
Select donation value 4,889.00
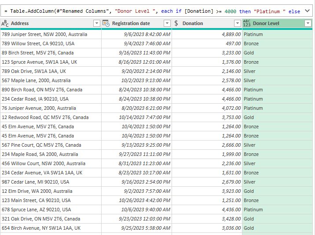click(207, 34)
